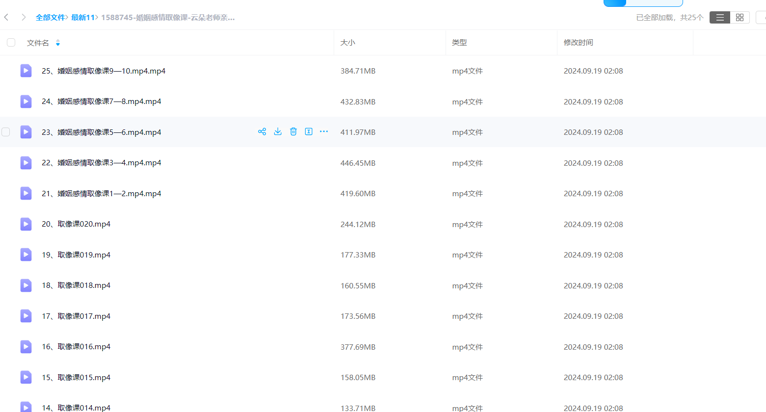Viewport: 766px width, 412px height.
Task: Click size value 244.12MB
Action: 358,225
